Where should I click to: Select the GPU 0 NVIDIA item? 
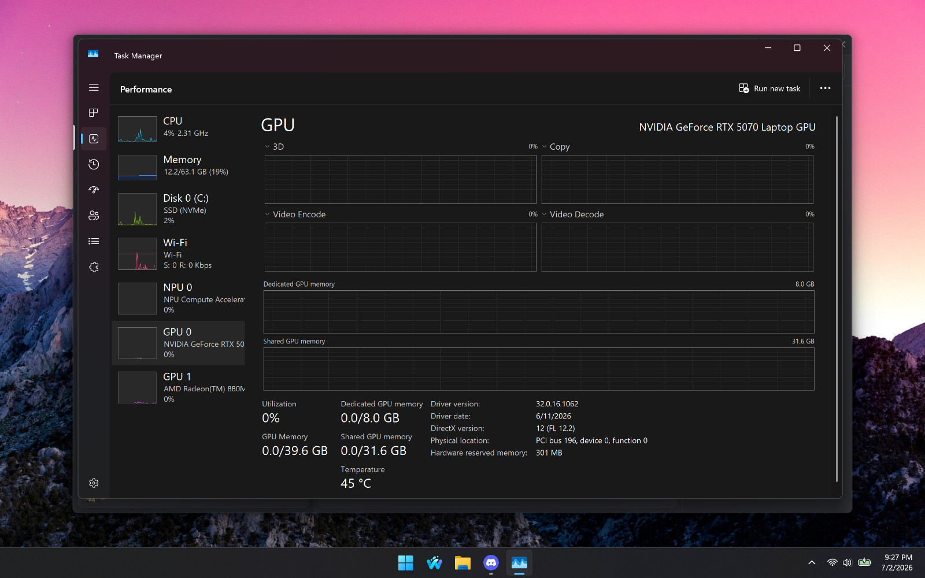178,343
